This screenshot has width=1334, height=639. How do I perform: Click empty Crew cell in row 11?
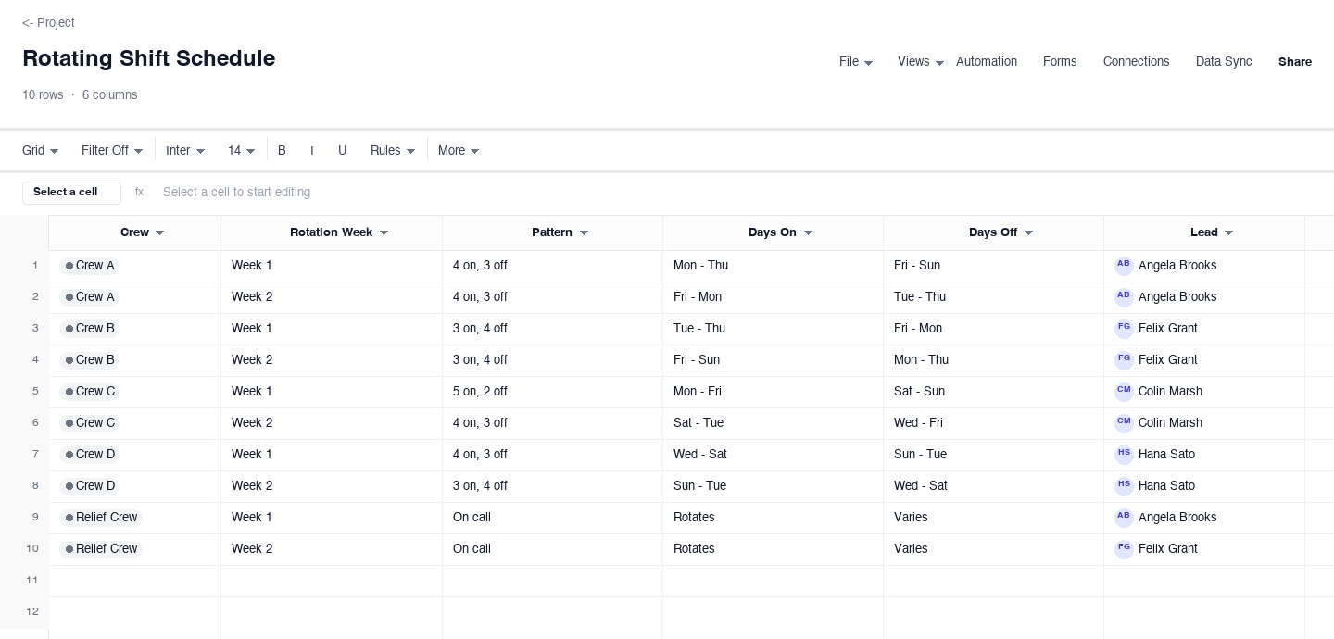(x=134, y=581)
